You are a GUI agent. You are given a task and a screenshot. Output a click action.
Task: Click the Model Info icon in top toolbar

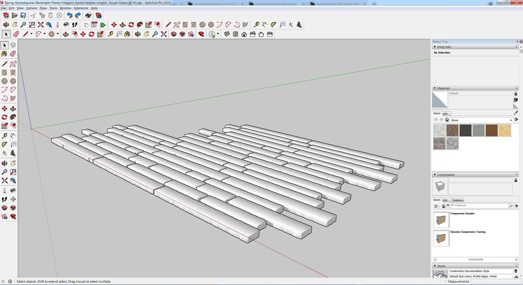click(99, 15)
